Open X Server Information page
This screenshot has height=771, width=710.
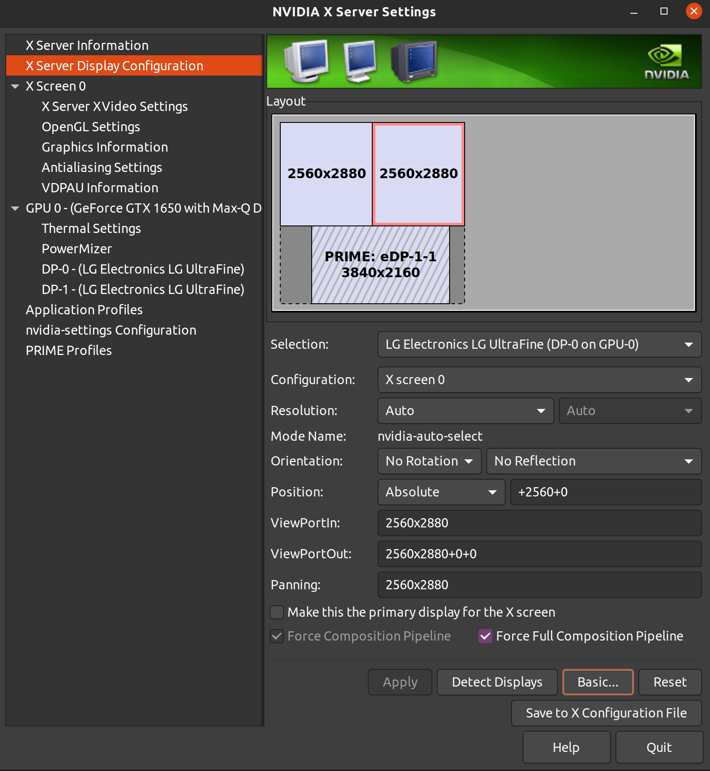click(87, 45)
